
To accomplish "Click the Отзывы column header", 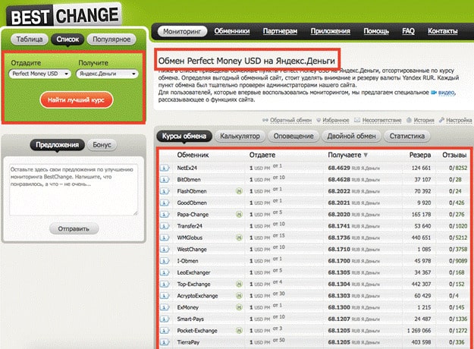I will coord(454,155).
